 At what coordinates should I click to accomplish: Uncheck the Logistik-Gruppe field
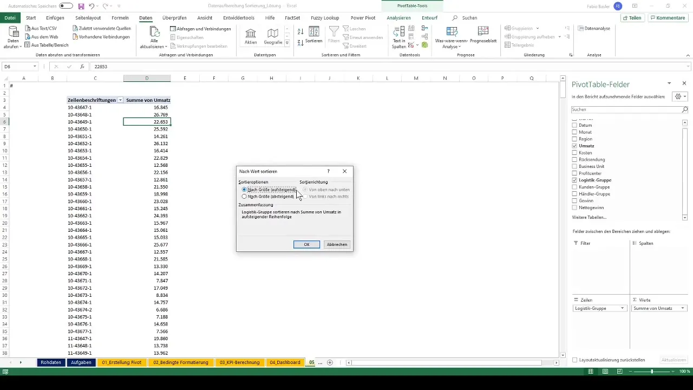coord(575,180)
